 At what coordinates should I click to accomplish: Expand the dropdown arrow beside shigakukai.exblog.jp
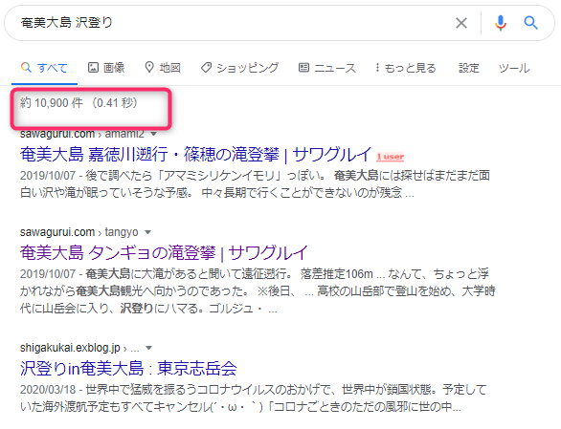(149, 348)
